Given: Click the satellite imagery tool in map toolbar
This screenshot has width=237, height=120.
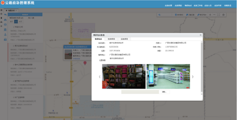Looking at the screenshot, I should point(190,15).
